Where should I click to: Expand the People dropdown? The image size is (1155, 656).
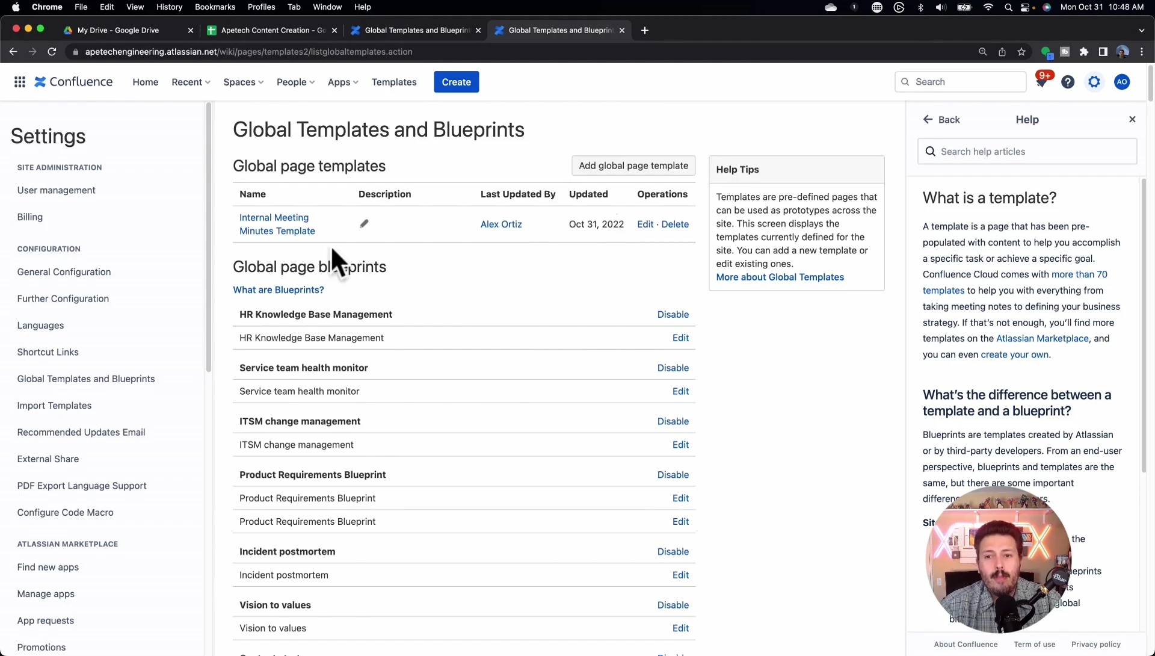tap(295, 82)
